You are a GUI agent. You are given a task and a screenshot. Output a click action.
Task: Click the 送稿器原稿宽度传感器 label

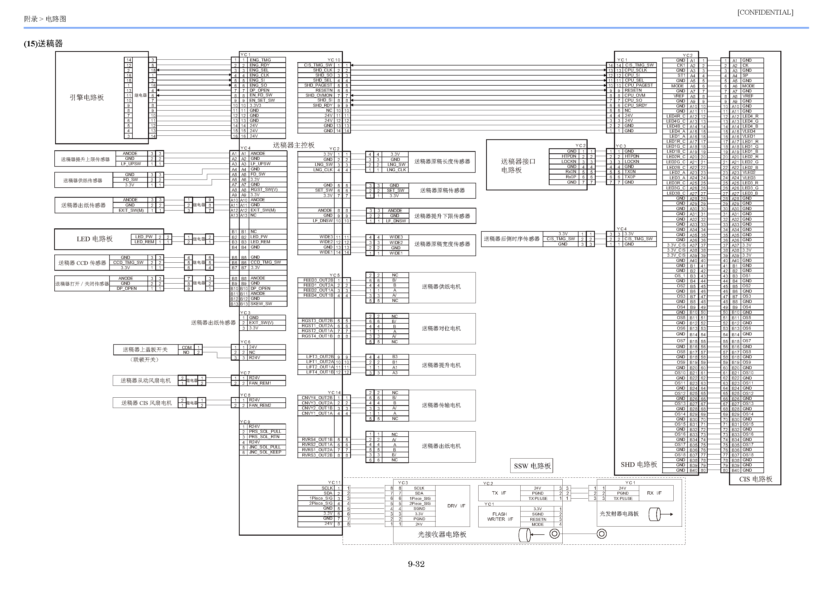(x=442, y=244)
